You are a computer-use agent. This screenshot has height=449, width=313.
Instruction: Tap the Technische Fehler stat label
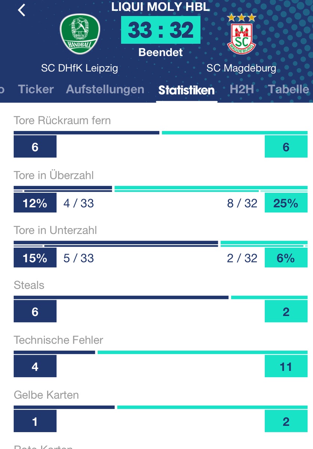(x=58, y=340)
